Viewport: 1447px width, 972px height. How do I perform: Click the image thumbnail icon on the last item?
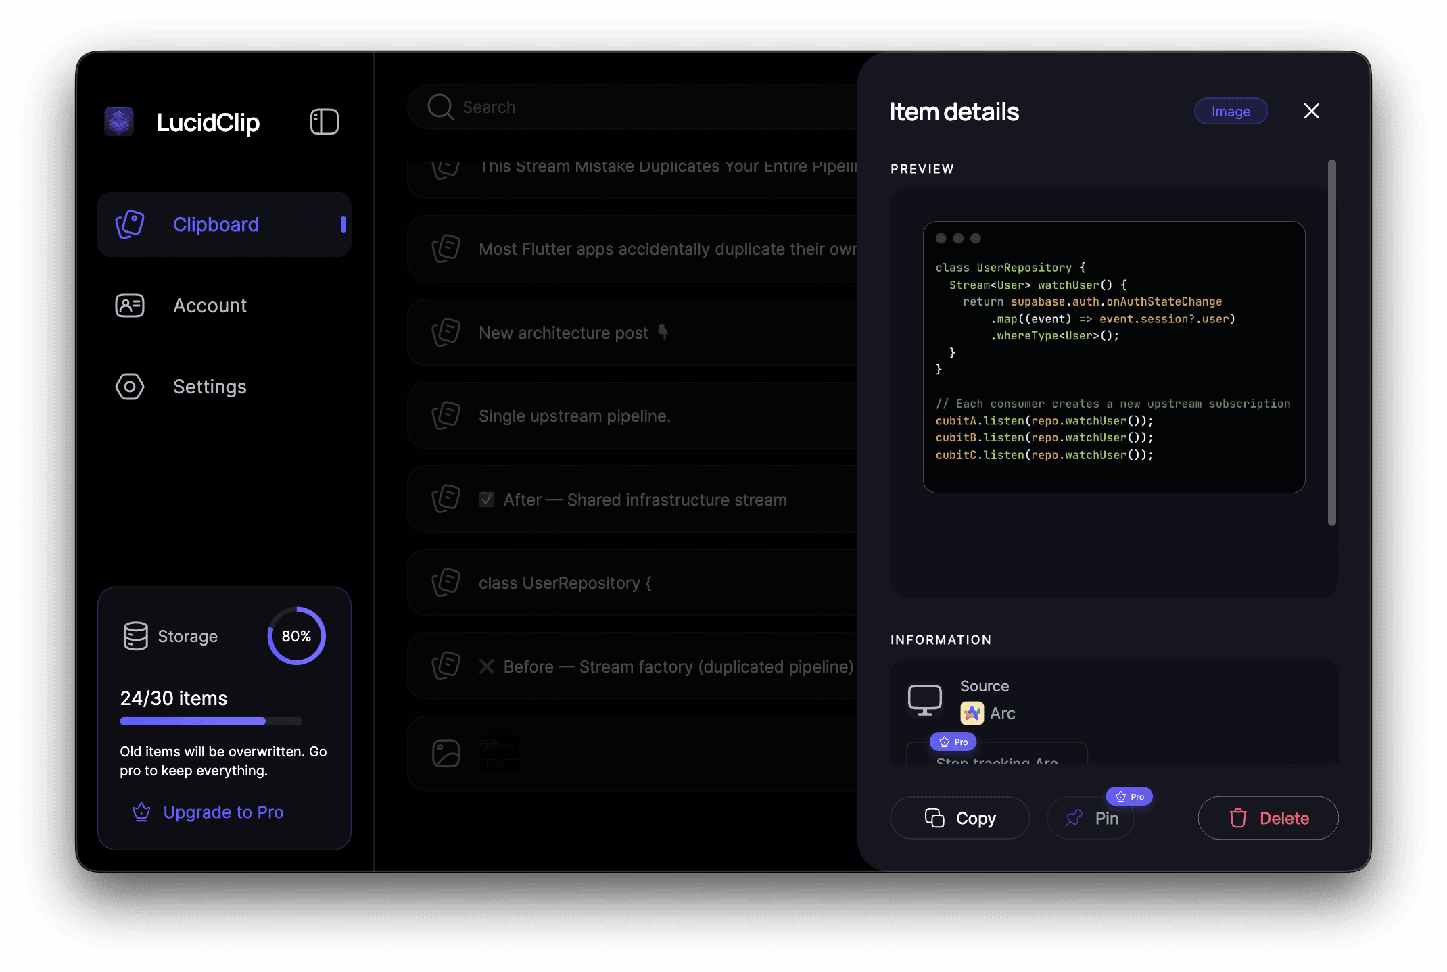tap(446, 754)
